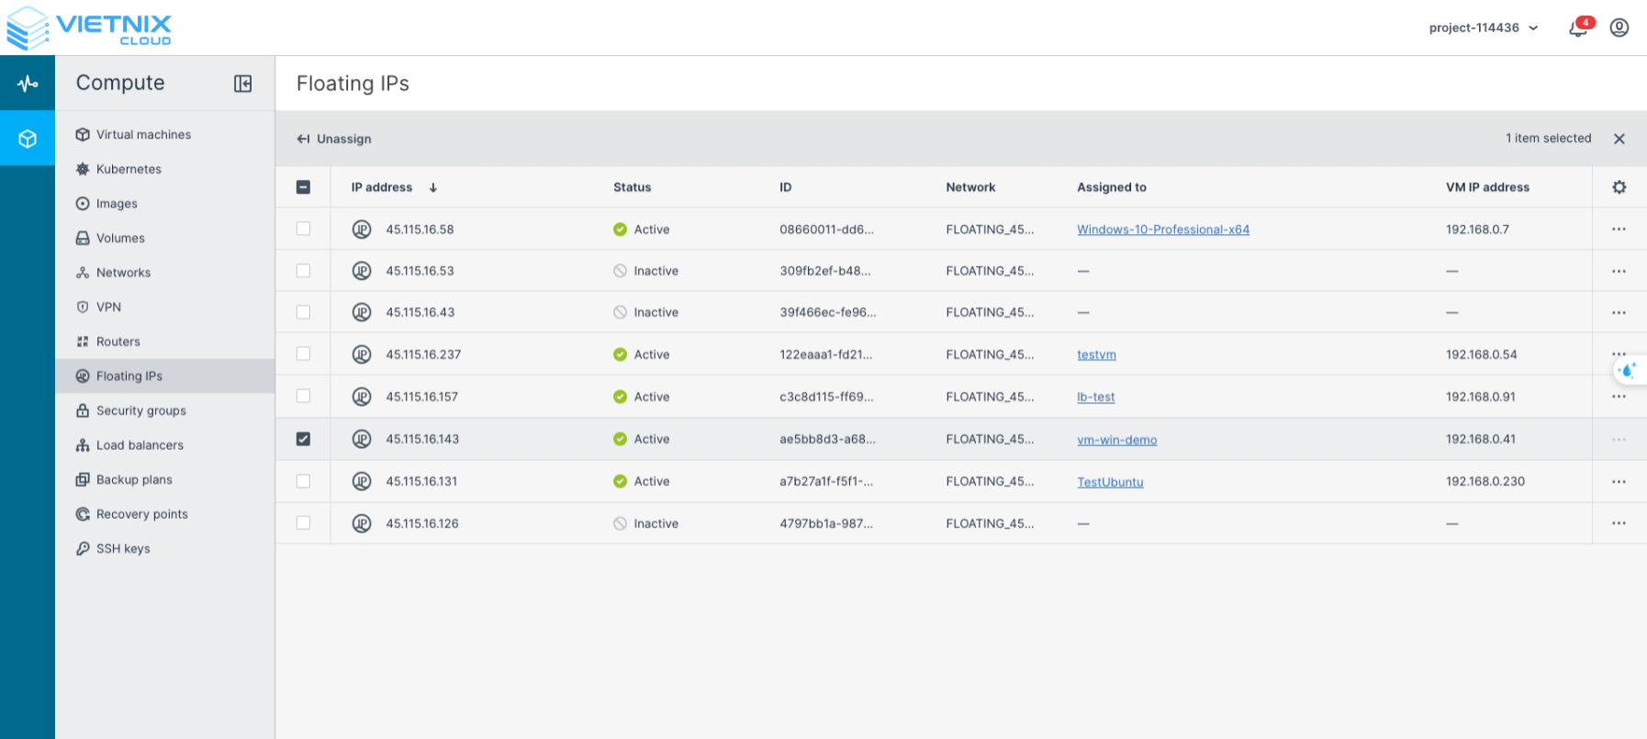Open the TestUbuntu VM link

click(x=1109, y=482)
